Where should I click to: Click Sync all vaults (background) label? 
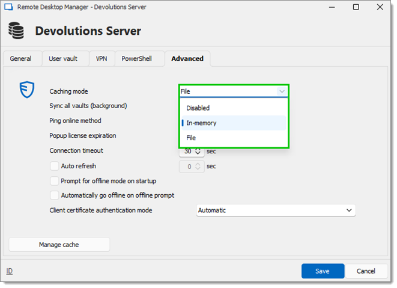88,106
